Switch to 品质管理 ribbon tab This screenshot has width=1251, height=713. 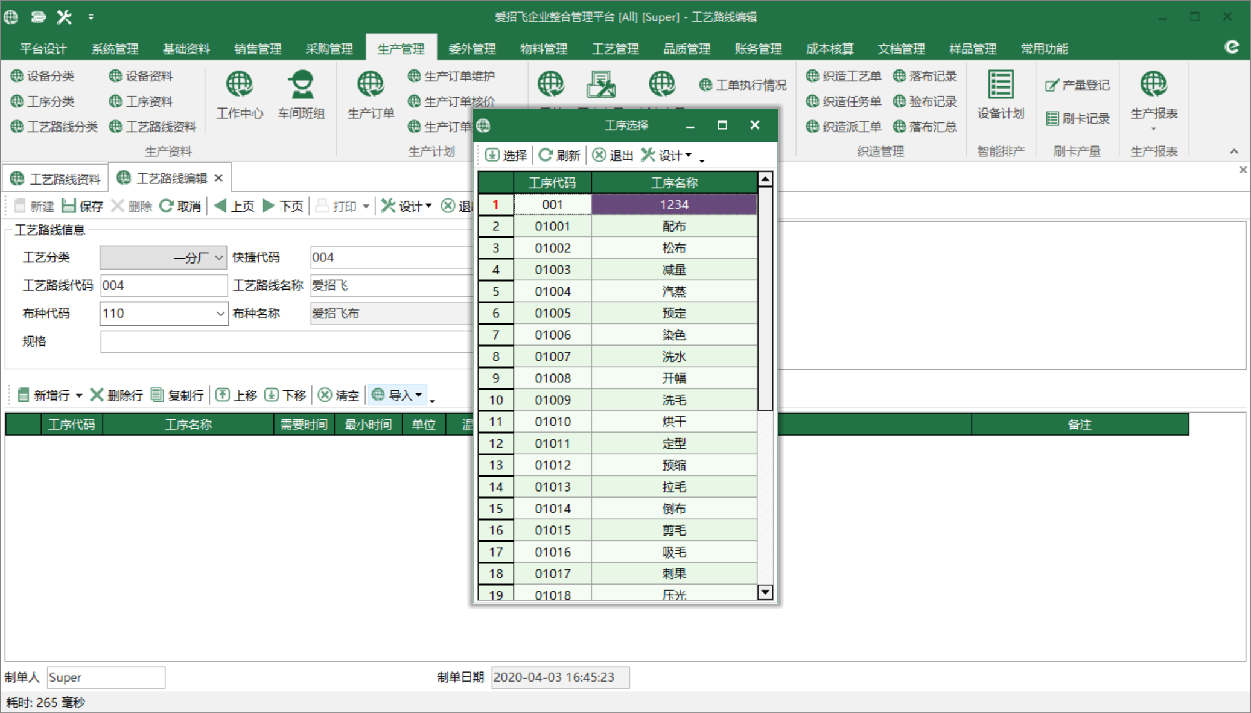(x=687, y=49)
